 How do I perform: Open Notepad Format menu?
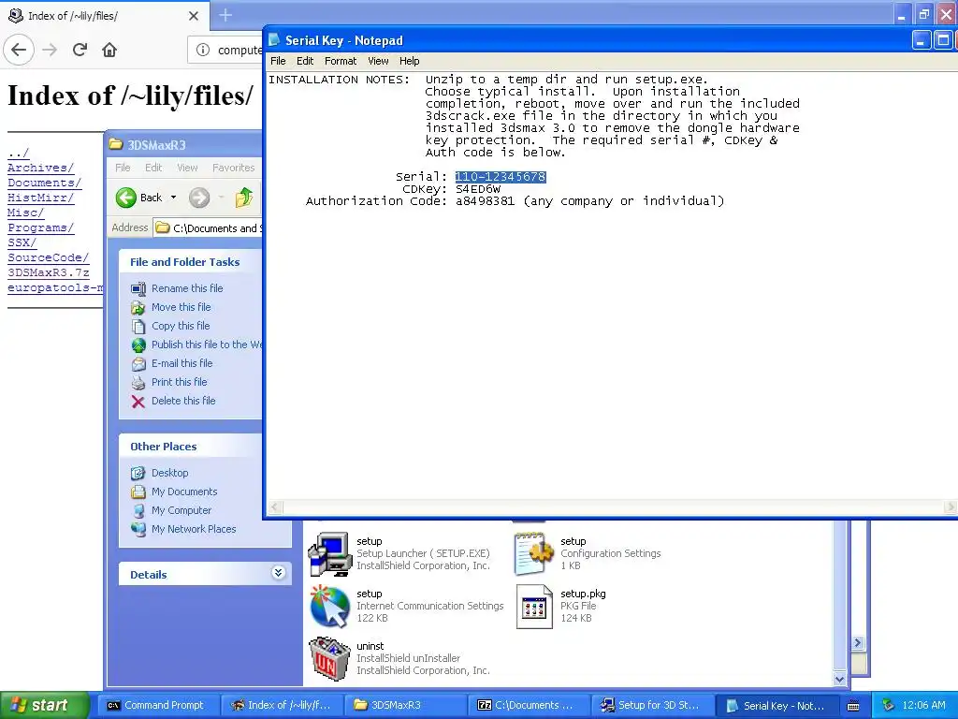click(341, 61)
